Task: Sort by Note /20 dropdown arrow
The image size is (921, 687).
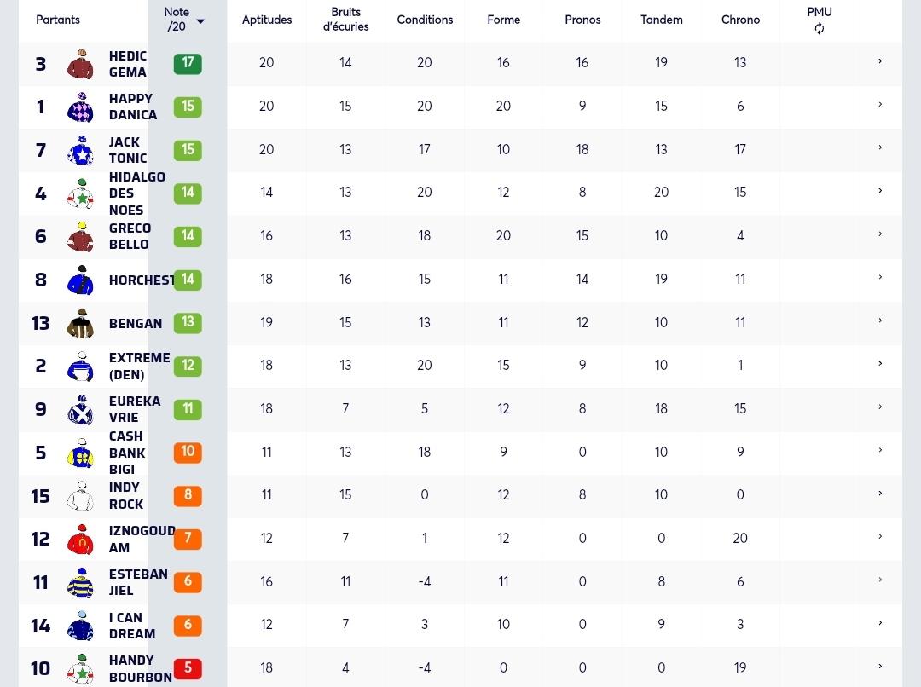Action: 200,21
